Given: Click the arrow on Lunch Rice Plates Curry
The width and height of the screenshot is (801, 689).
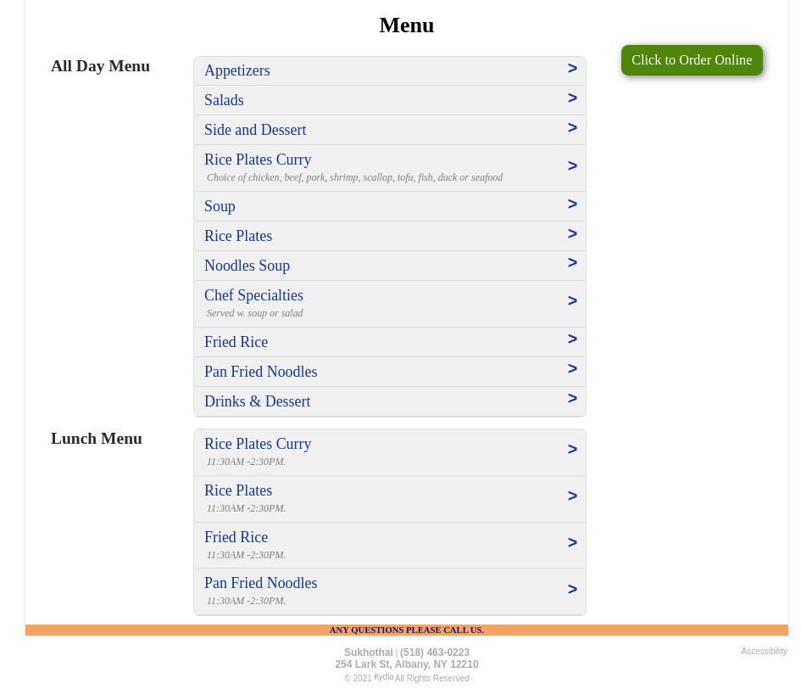Looking at the screenshot, I should pyautogui.click(x=572, y=450).
